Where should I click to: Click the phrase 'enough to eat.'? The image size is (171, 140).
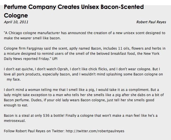point(16,105)
